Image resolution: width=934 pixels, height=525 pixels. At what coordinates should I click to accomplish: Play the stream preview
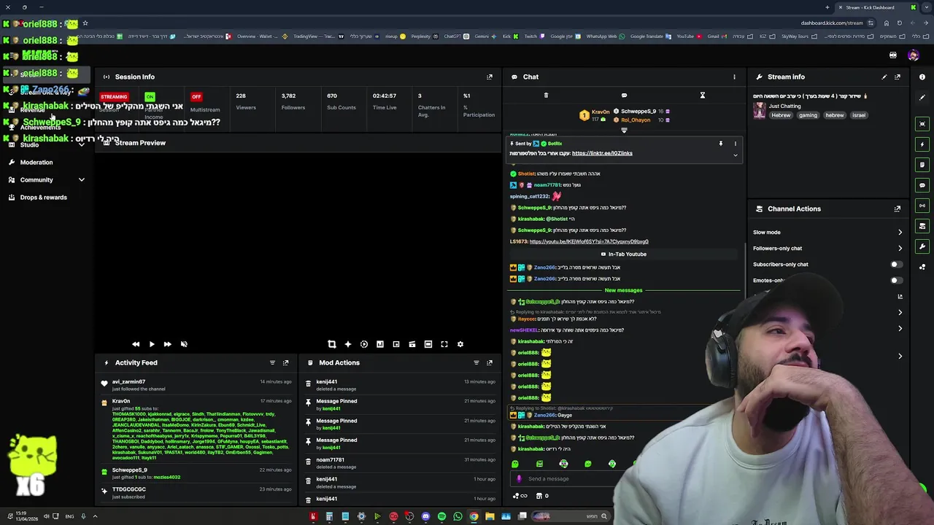[x=152, y=344]
